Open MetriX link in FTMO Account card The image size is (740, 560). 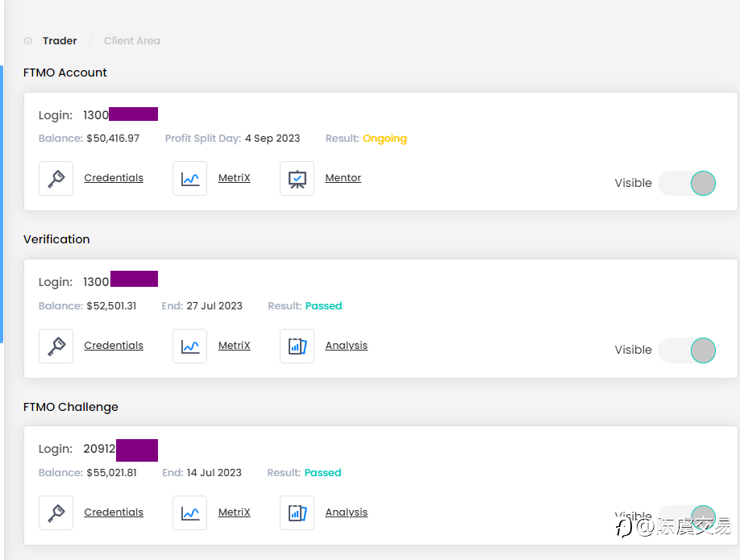tap(234, 178)
